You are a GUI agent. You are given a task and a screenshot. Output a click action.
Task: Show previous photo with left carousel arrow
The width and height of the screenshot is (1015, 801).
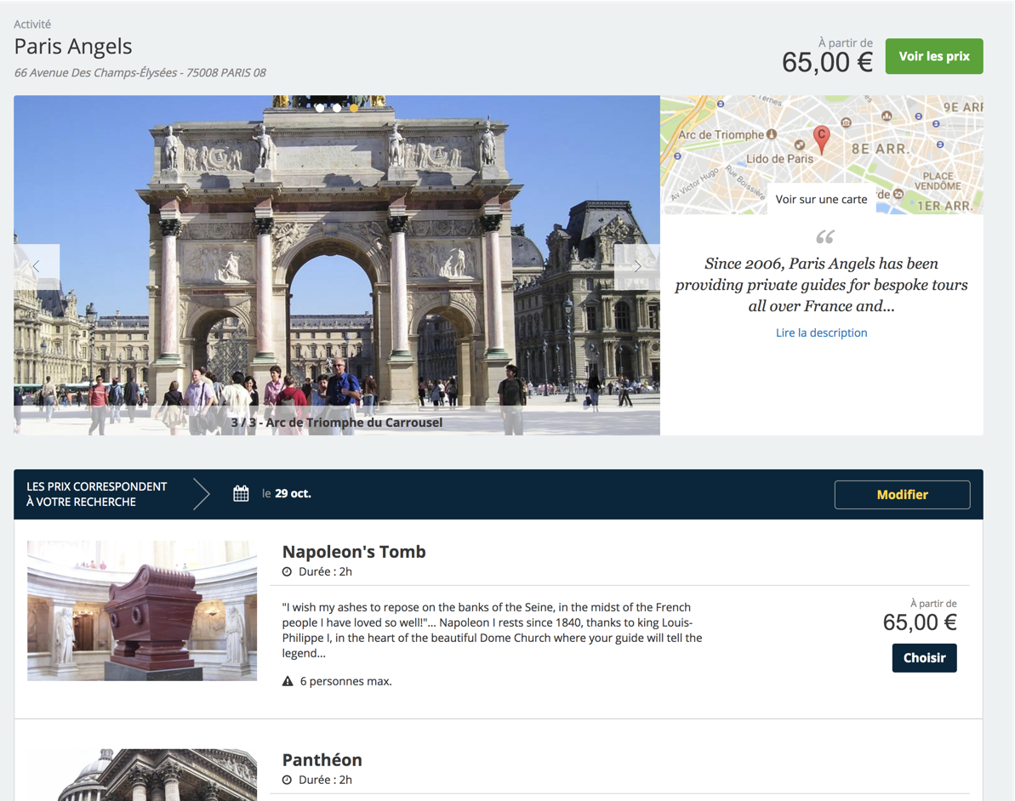pos(37,266)
